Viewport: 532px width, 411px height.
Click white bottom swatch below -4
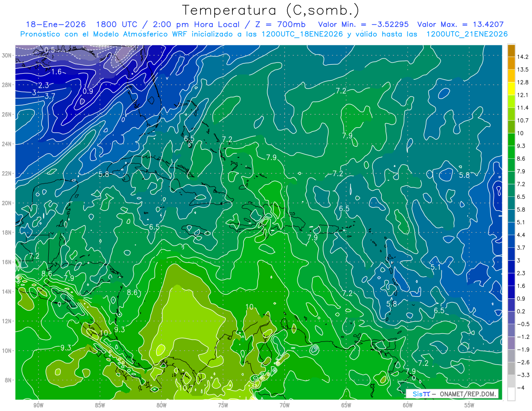(511, 394)
